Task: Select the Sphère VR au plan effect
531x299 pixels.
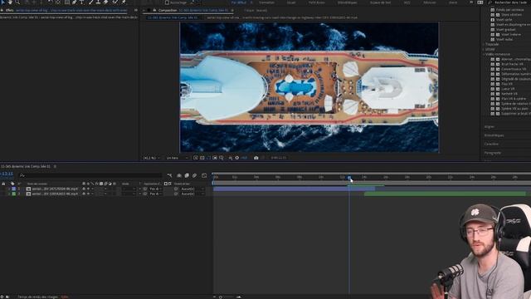Action: click(x=514, y=109)
